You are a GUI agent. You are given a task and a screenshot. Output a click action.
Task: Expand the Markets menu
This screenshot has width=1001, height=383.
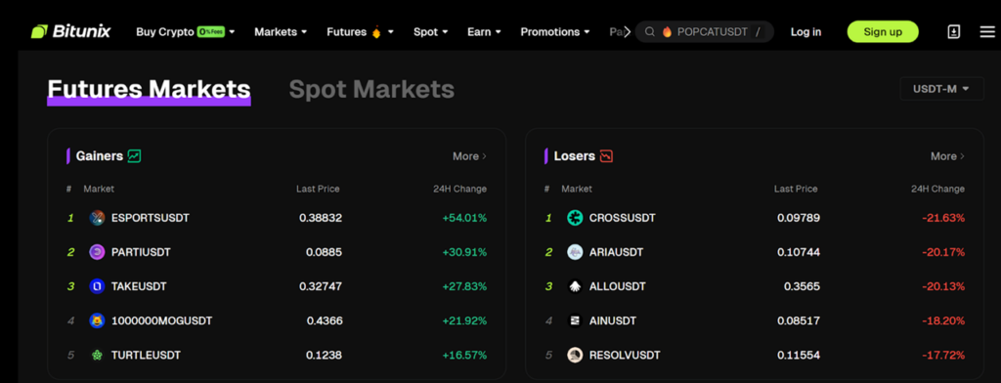pos(281,32)
